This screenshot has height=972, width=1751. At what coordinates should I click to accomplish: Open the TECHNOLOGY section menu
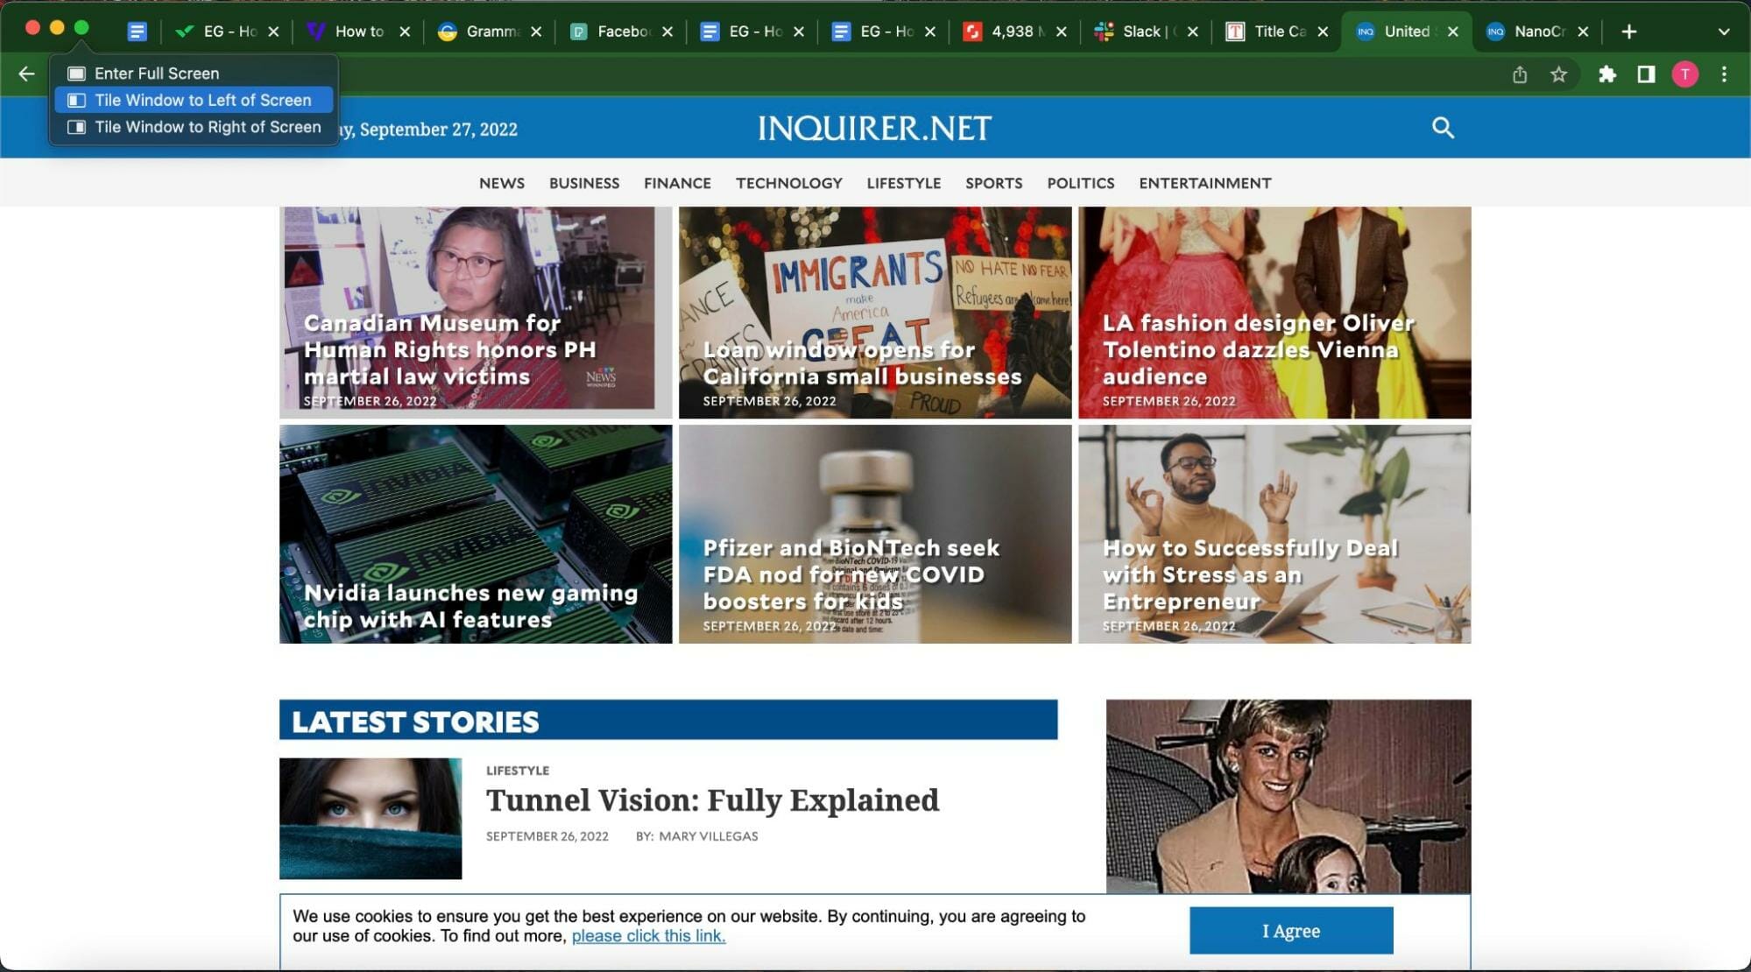click(x=788, y=183)
